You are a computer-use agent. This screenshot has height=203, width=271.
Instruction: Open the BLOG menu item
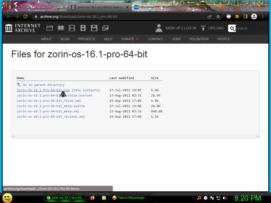65,39
